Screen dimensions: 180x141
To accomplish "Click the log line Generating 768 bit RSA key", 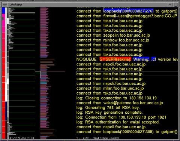I will click(108, 108).
